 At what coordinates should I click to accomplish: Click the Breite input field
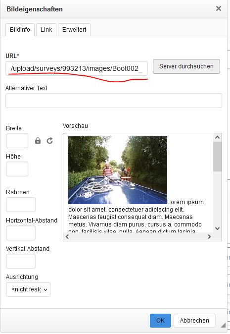(x=17, y=141)
